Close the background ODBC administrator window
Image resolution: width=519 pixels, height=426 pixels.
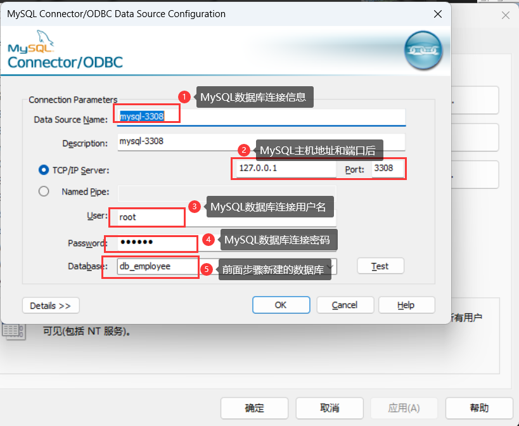[x=506, y=15]
